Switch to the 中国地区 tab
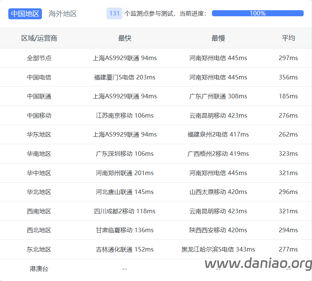The height and width of the screenshot is (281, 312). [x=25, y=14]
